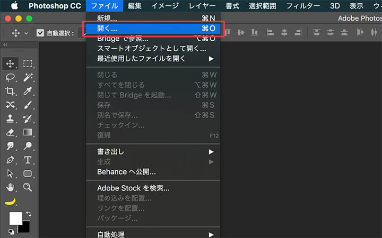Image resolution: width=382 pixels, height=238 pixels.
Task: Click align right edges in options bar
Action: tap(298, 32)
